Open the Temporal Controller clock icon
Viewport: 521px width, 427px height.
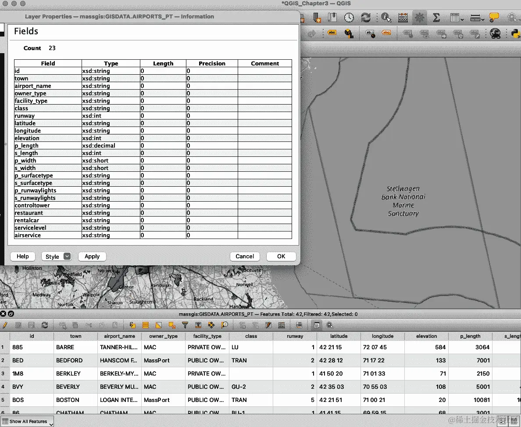349,18
